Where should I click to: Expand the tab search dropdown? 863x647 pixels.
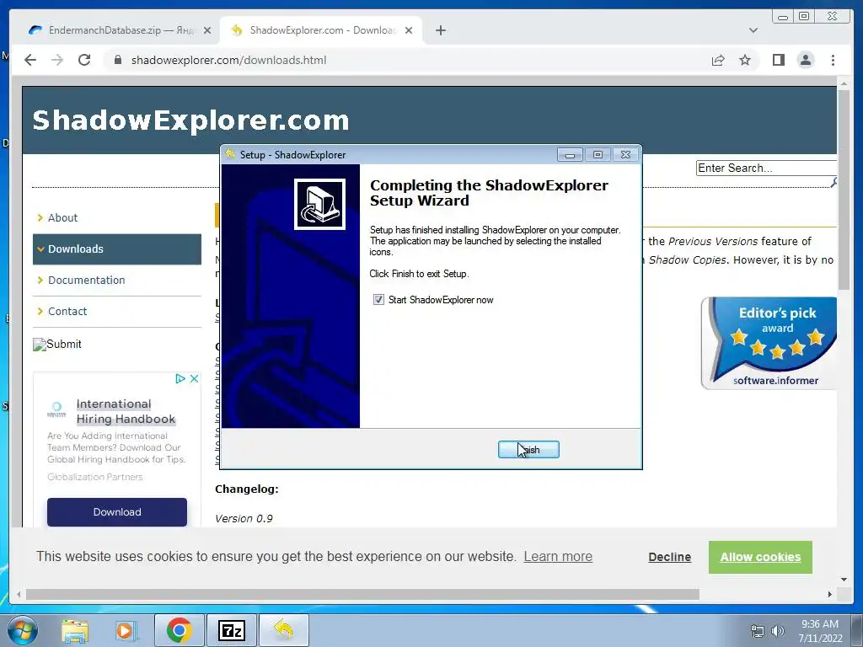tap(753, 30)
